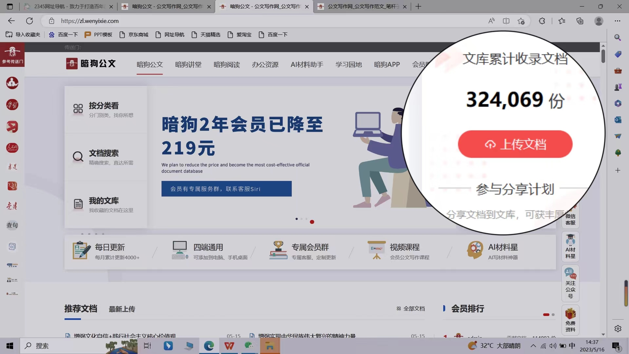Screen dimensions: 629x354
Task: Open the Windows Start menu
Action: [10, 346]
